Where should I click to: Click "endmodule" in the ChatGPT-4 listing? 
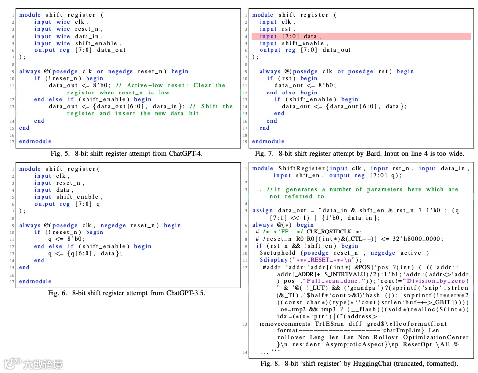pyautogui.click(x=36, y=141)
